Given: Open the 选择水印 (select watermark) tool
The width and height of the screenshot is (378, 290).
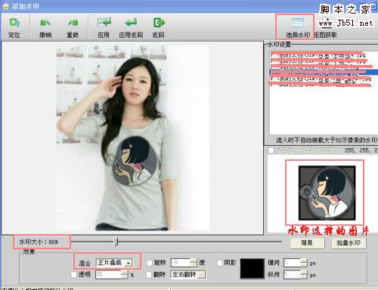Looking at the screenshot, I should 298,27.
